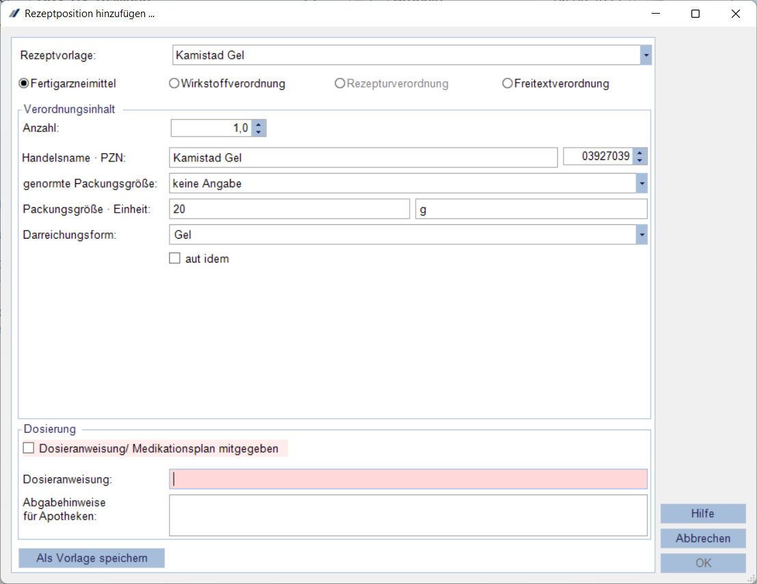Screen dimensions: 757x584
Task: Click the Dosierung group label
Action: [50, 429]
